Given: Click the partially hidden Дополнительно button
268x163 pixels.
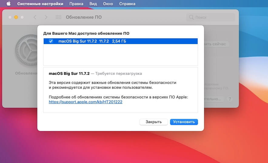Looking at the screenshot, I should [214, 99].
